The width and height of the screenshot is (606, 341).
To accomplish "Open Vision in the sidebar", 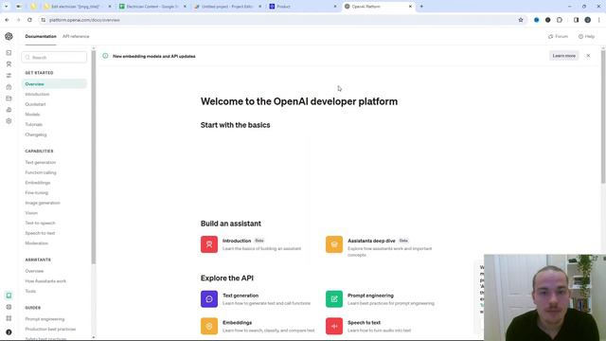I will pyautogui.click(x=31, y=212).
